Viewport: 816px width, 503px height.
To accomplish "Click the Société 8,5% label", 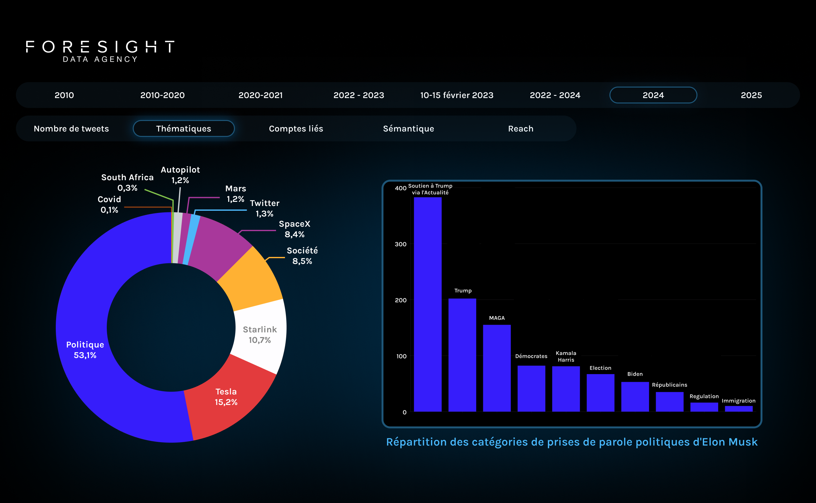I will coord(302,256).
